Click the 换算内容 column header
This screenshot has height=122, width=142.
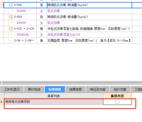pyautogui.click(x=117, y=96)
